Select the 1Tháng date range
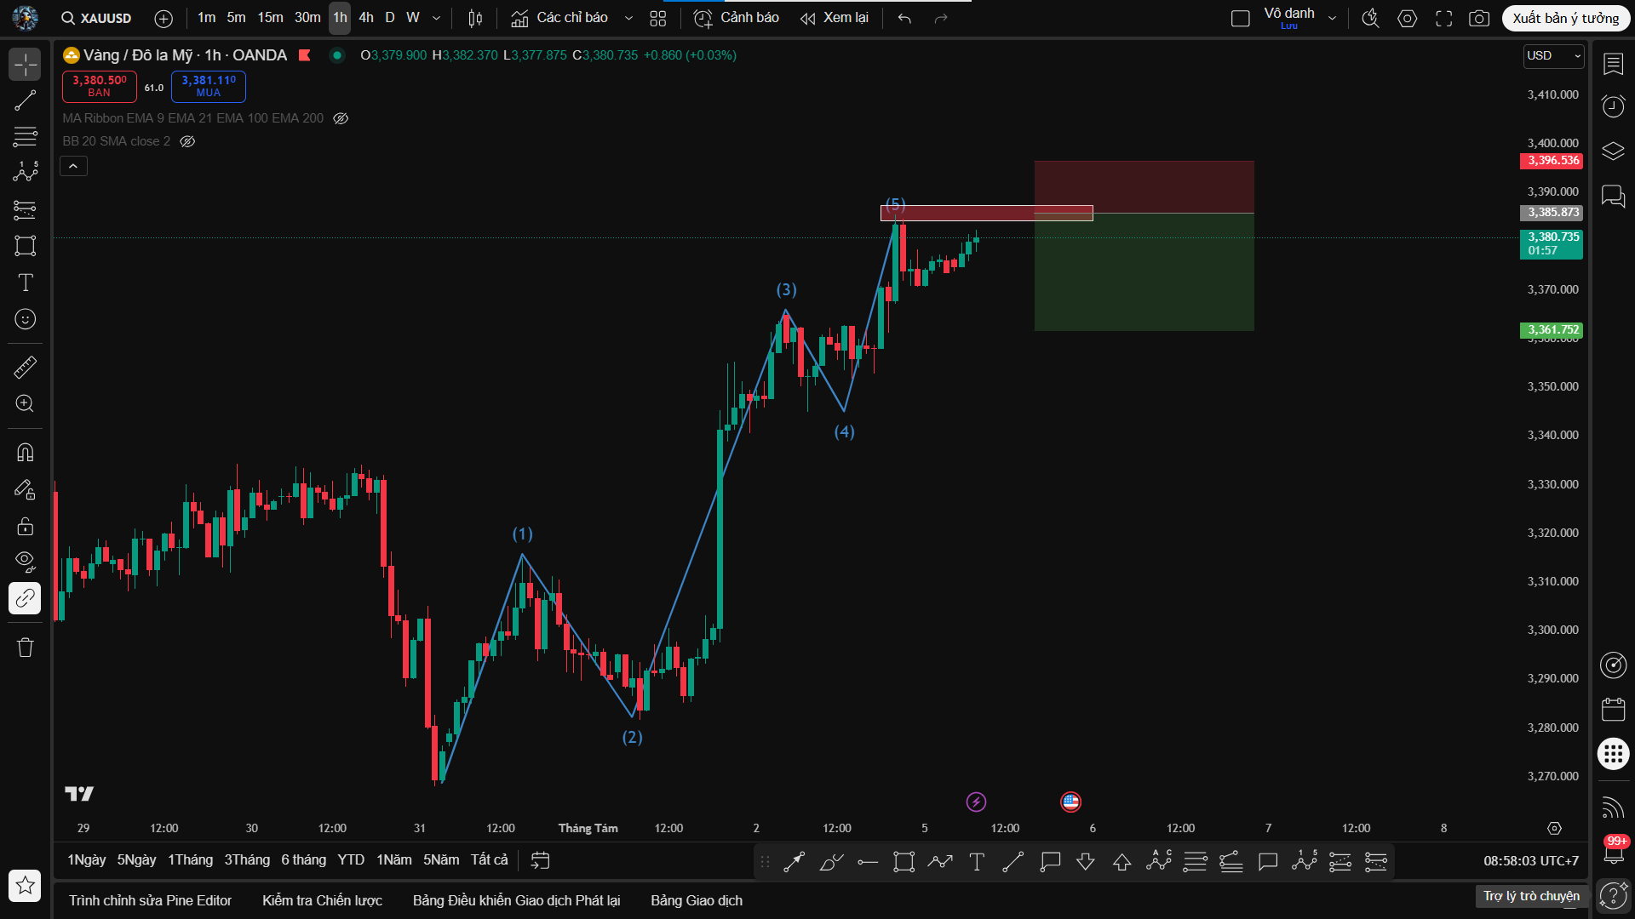Viewport: 1635px width, 919px height. tap(190, 859)
